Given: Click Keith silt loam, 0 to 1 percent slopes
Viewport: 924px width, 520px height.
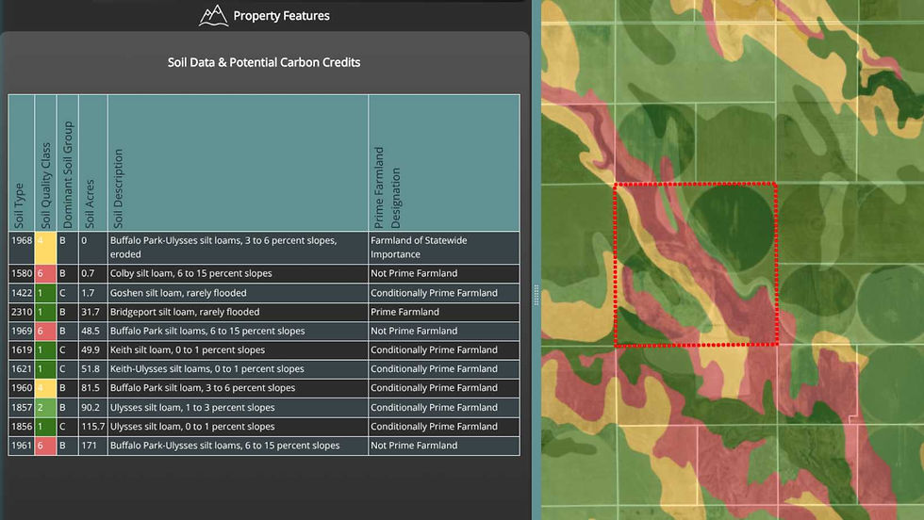Looking at the screenshot, I should tap(188, 349).
